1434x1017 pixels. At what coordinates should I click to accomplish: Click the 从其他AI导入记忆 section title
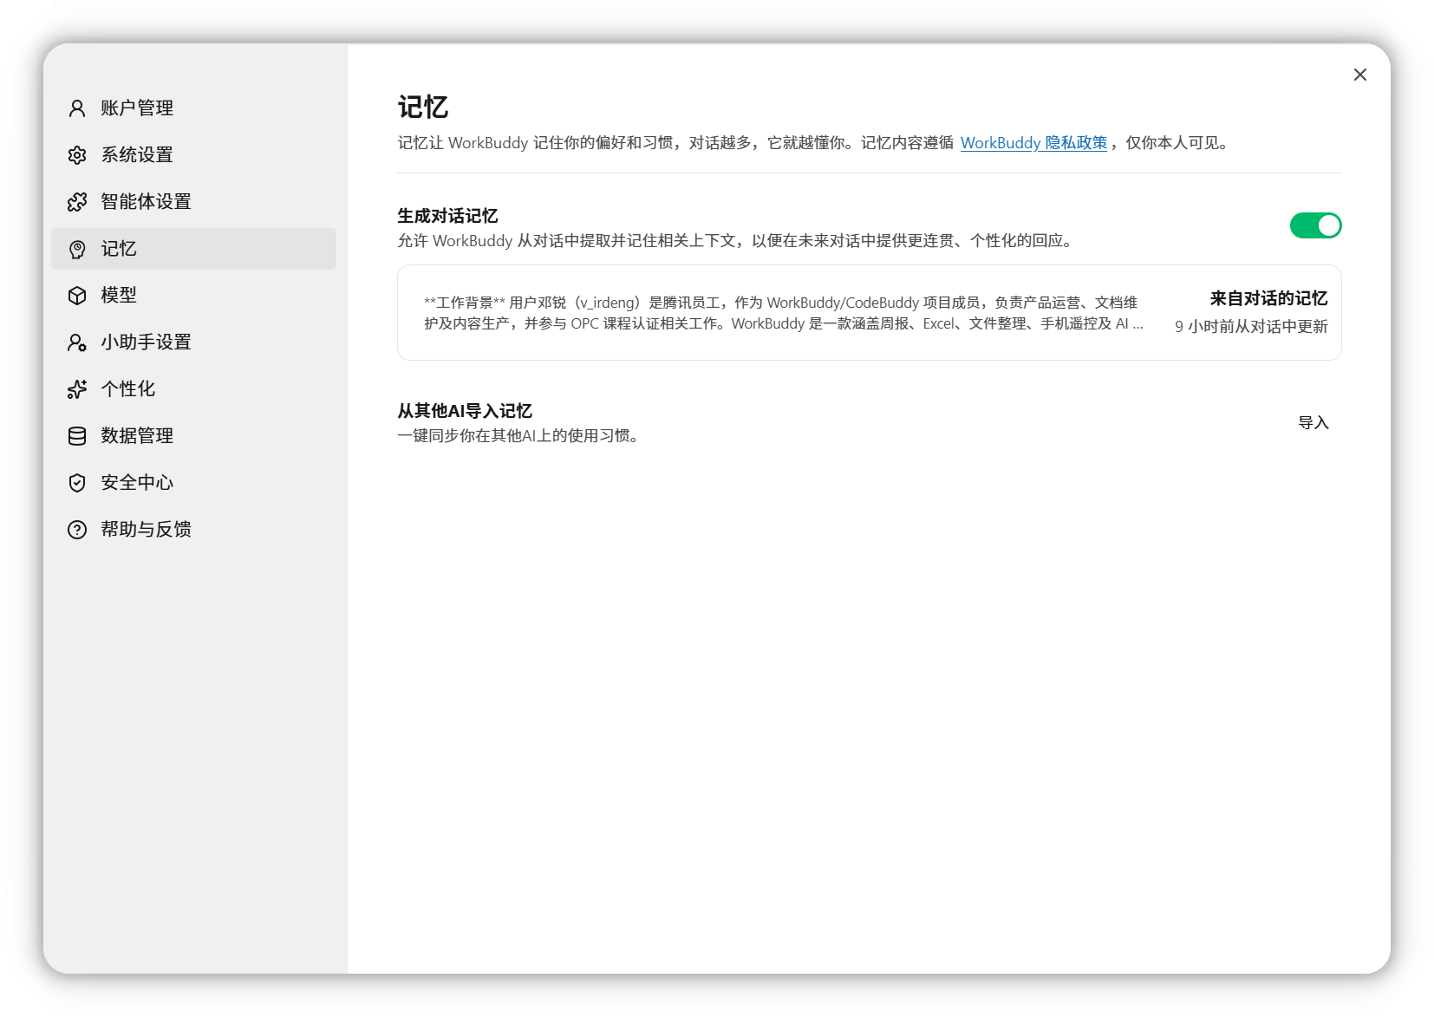[465, 411]
